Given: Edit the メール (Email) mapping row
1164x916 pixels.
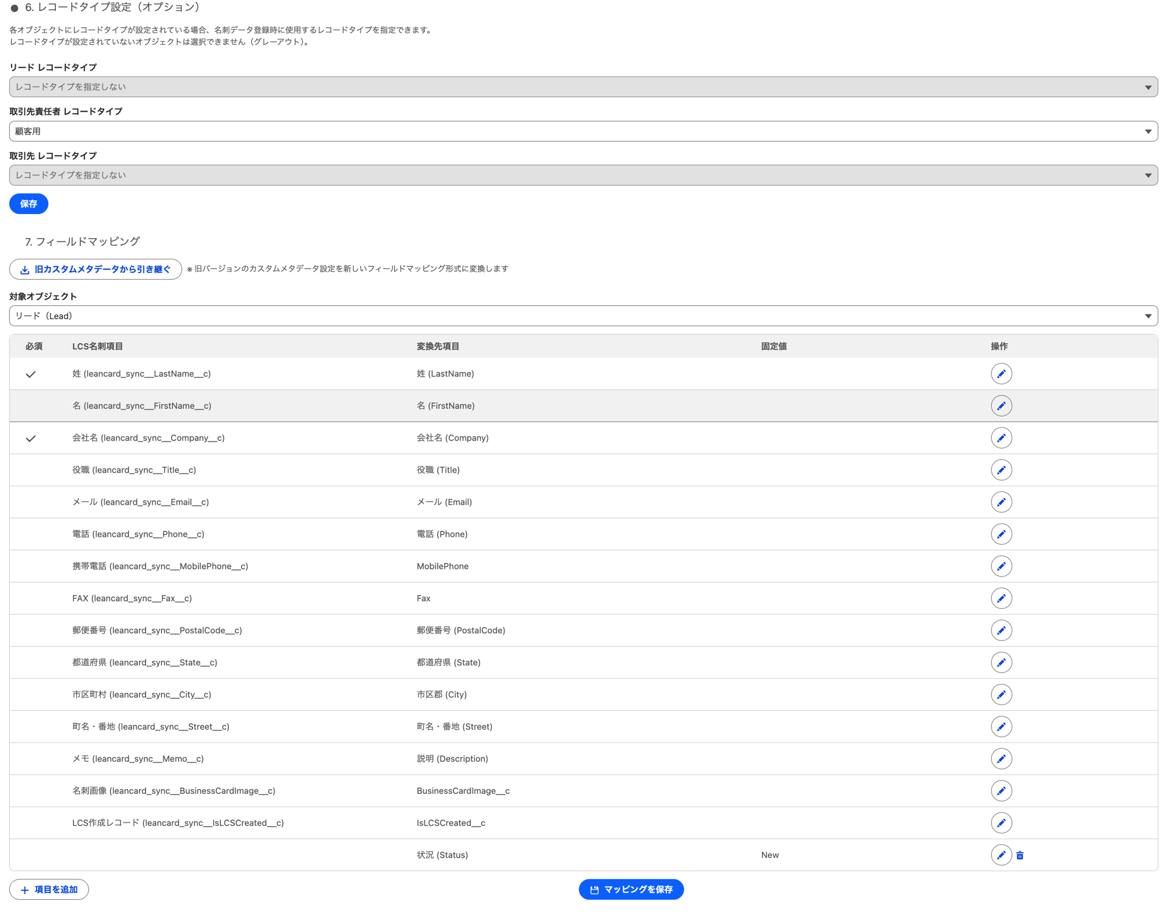Looking at the screenshot, I should pos(1001,502).
